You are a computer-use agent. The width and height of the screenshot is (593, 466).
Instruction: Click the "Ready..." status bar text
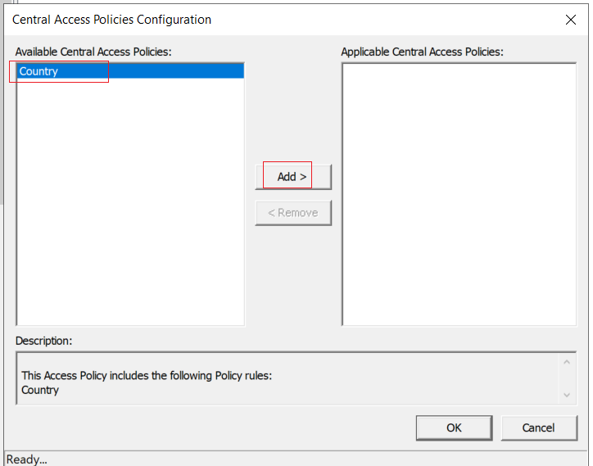[26, 459]
